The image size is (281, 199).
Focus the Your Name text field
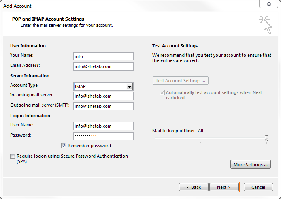click(x=103, y=56)
